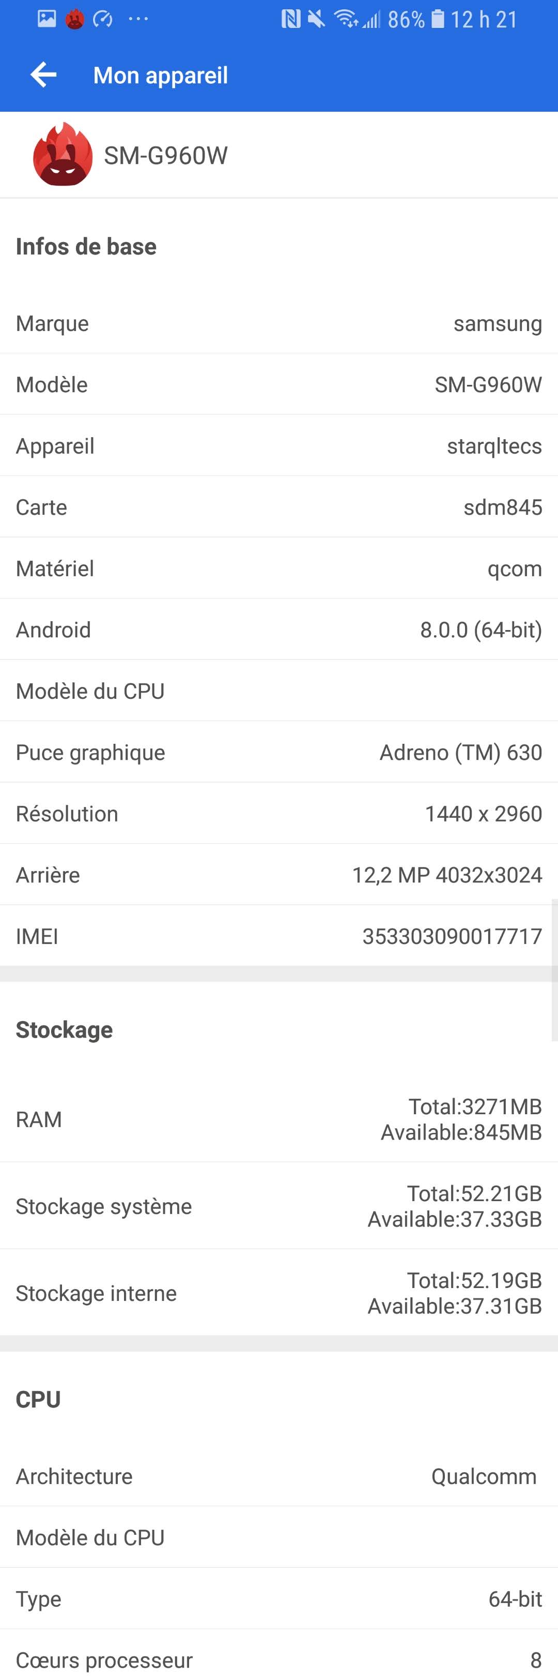Tap the "Mon appareil" header title
The height and width of the screenshot is (1676, 558).
(161, 76)
